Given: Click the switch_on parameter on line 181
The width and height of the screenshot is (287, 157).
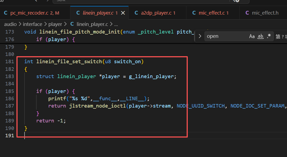Looking at the screenshot, I should (127, 62).
